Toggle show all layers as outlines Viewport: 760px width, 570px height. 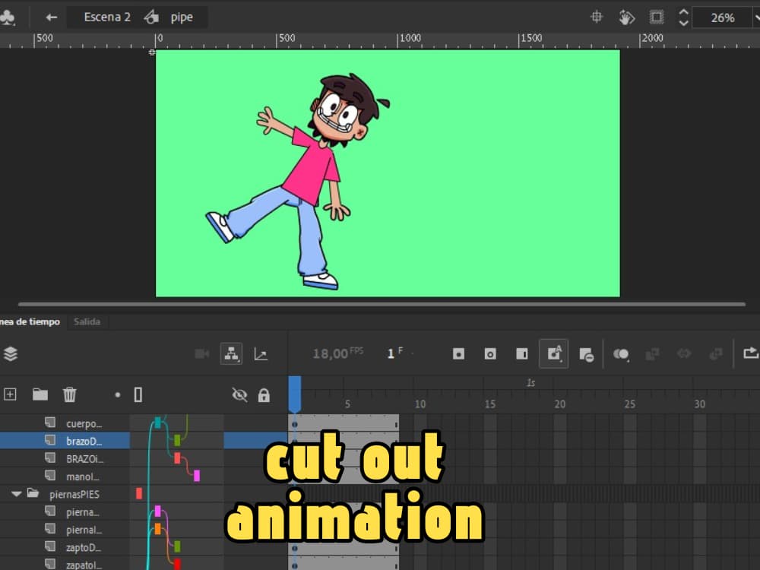coord(138,394)
